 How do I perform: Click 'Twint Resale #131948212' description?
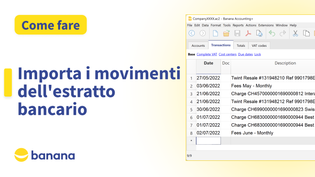pos(273,101)
